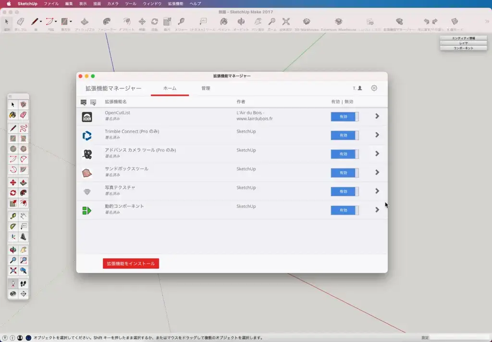
Task: Click the Redo arrow in the top toolbar
Action: point(435,21)
